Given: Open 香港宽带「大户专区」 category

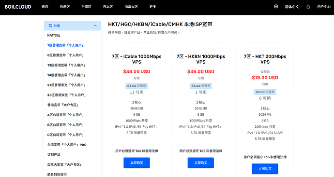Looking at the screenshot, I should 73,105.
